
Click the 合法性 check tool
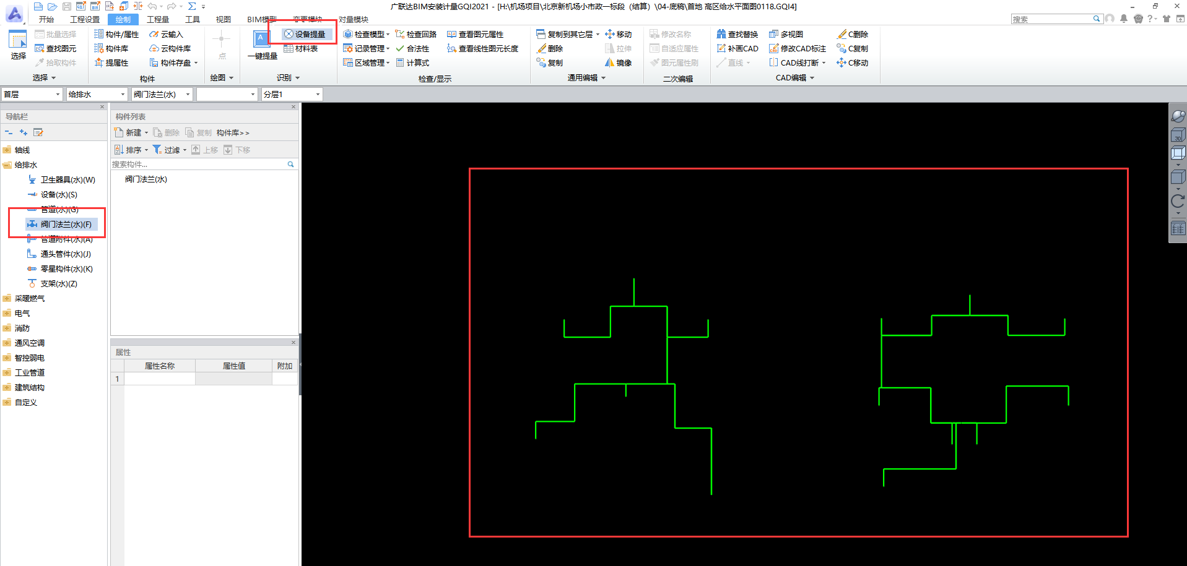(412, 48)
